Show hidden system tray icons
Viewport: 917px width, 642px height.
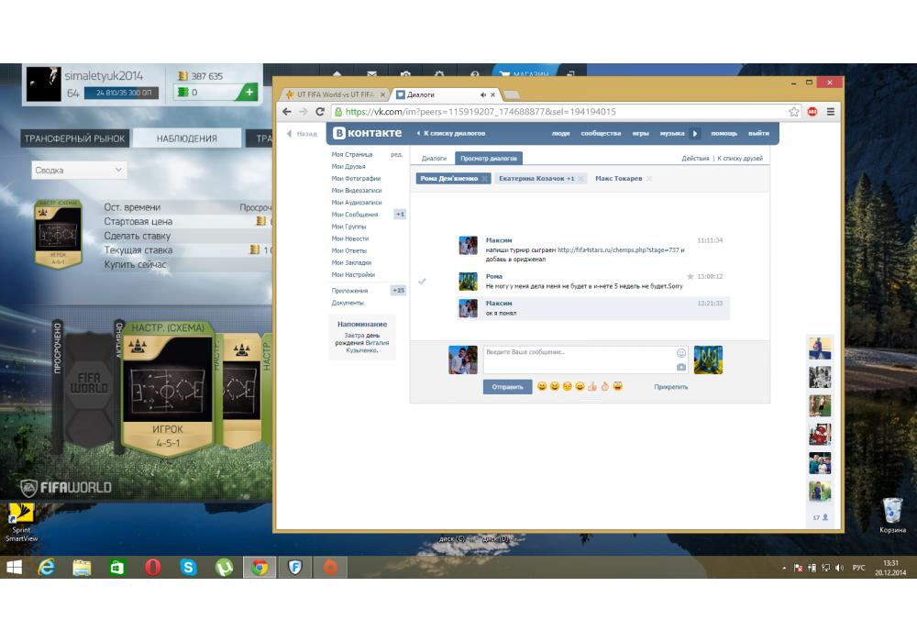[x=784, y=568]
